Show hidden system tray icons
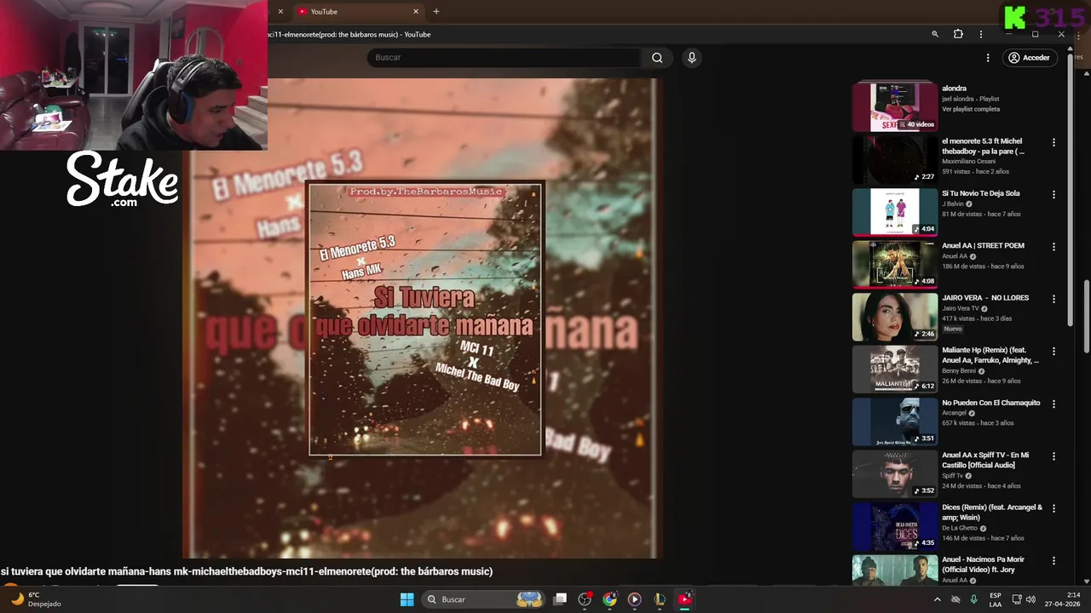Image resolution: width=1091 pixels, height=613 pixels. (937, 599)
